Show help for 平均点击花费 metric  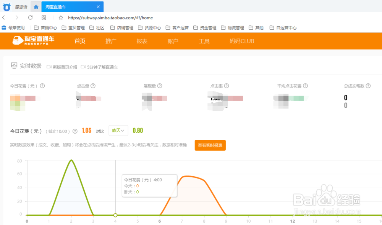coord(305,86)
